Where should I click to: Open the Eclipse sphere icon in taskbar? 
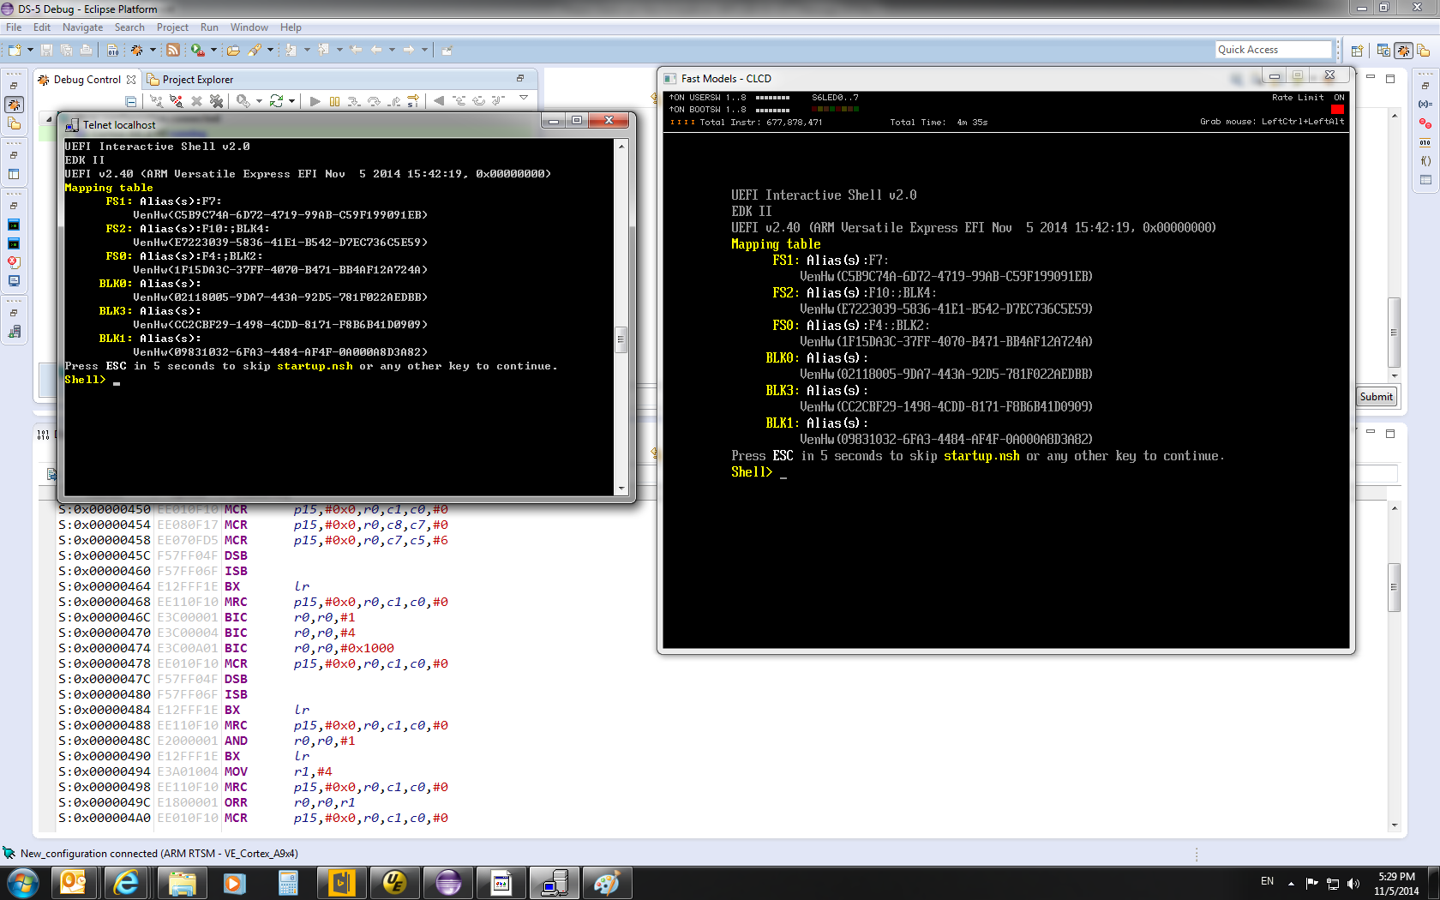point(448,883)
